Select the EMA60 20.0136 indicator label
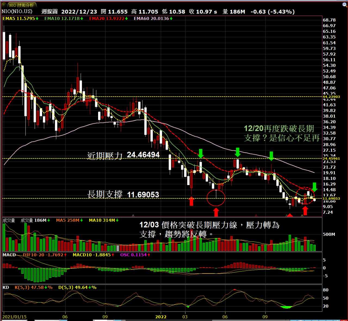Image resolution: width=348 pixels, height=321 pixels. [153, 18]
